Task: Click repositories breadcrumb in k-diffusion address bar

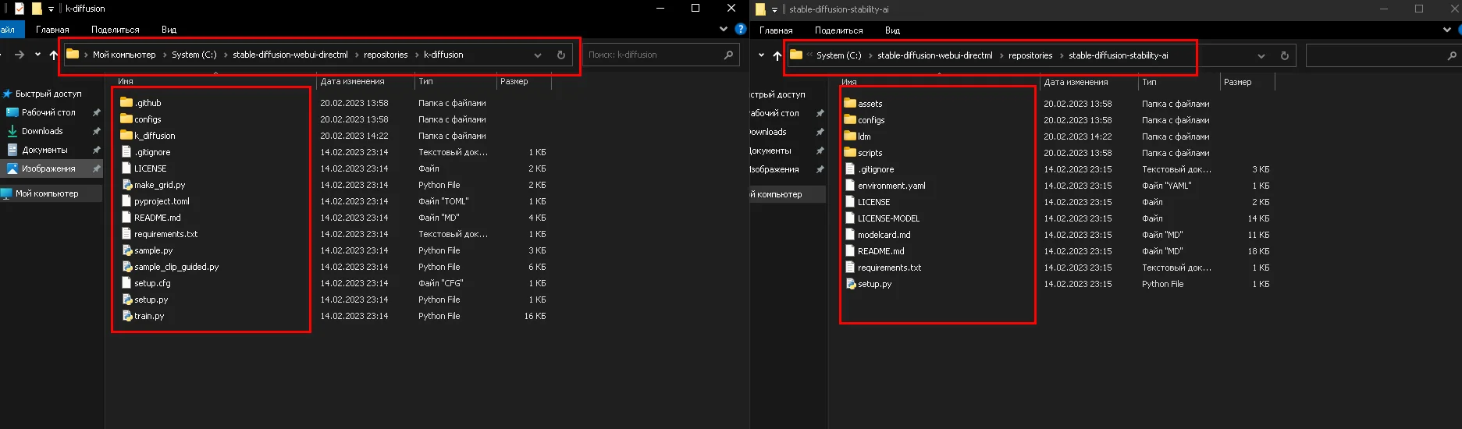Action: pyautogui.click(x=386, y=55)
